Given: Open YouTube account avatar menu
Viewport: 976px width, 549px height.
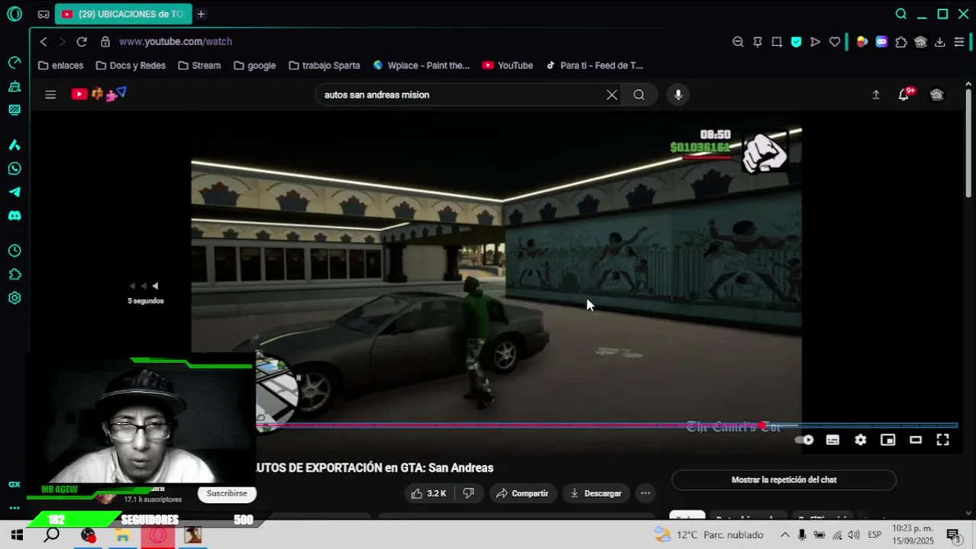Looking at the screenshot, I should 937,95.
